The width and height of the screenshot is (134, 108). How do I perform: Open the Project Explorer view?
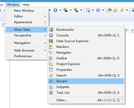(86, 64)
